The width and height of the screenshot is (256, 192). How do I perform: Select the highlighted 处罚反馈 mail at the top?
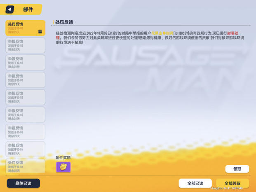pyautogui.click(x=25, y=28)
